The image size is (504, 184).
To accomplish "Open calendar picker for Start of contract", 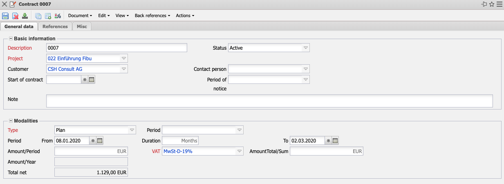I will pos(92,80).
